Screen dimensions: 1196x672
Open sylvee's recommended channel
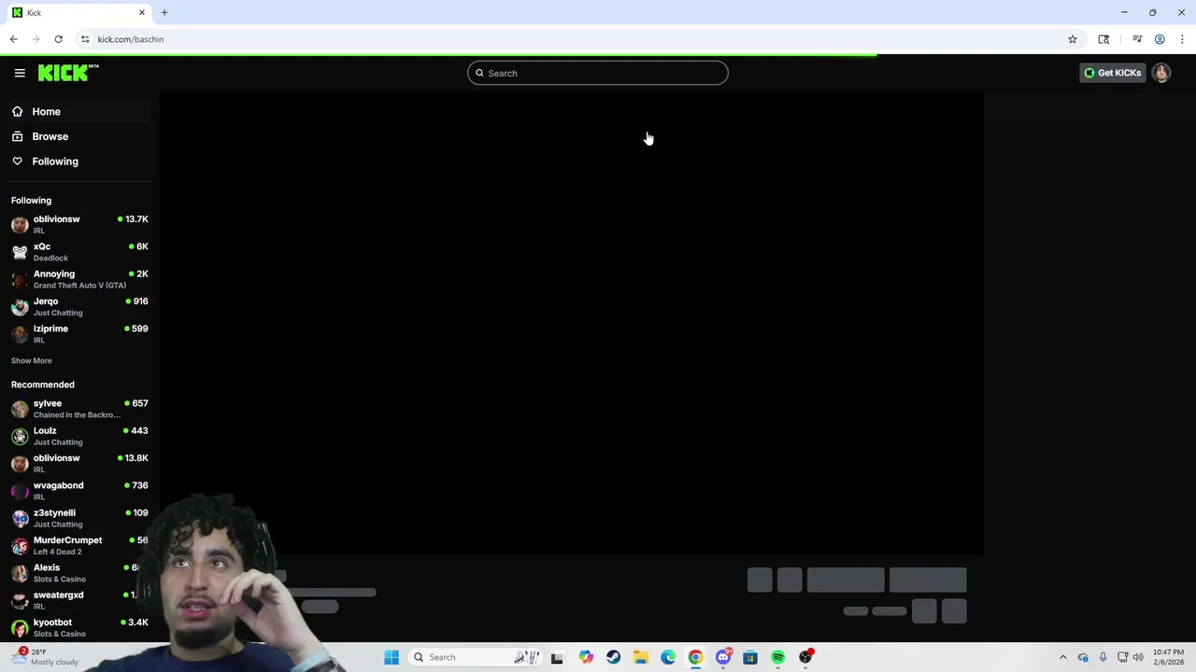click(79, 409)
